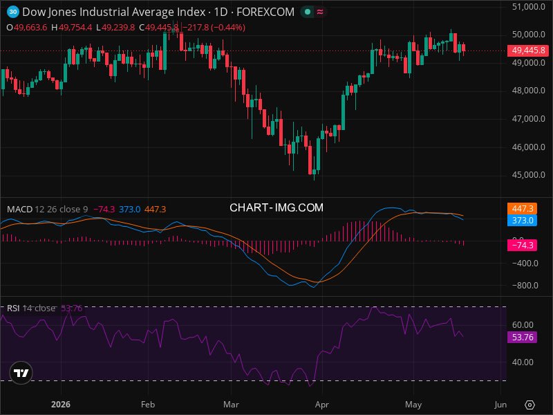Click the MACD signal value label 447.3
Screen dimensions: 553x415
[522, 209]
